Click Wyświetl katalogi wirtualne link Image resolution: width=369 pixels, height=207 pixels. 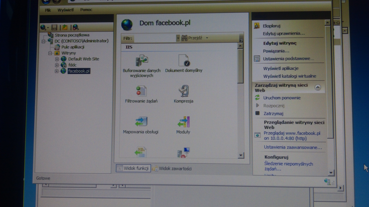[290, 76]
